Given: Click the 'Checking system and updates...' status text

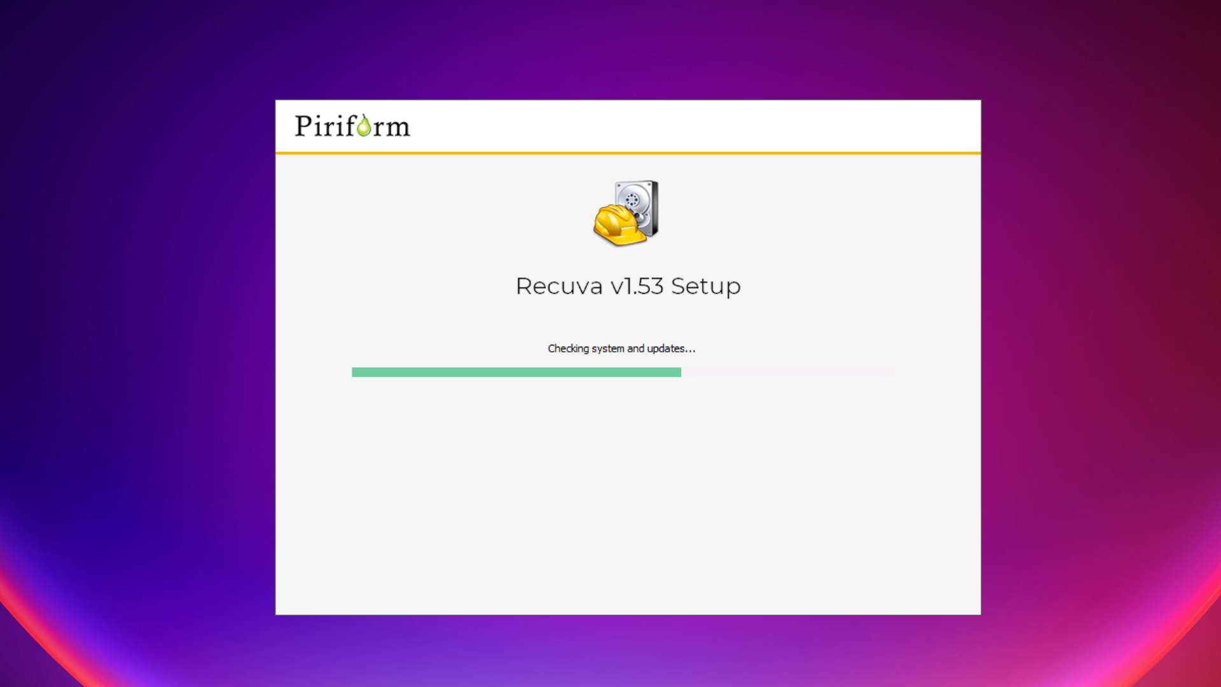Looking at the screenshot, I should click(621, 349).
